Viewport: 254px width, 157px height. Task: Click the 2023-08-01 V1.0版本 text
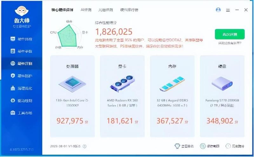pos(65,146)
